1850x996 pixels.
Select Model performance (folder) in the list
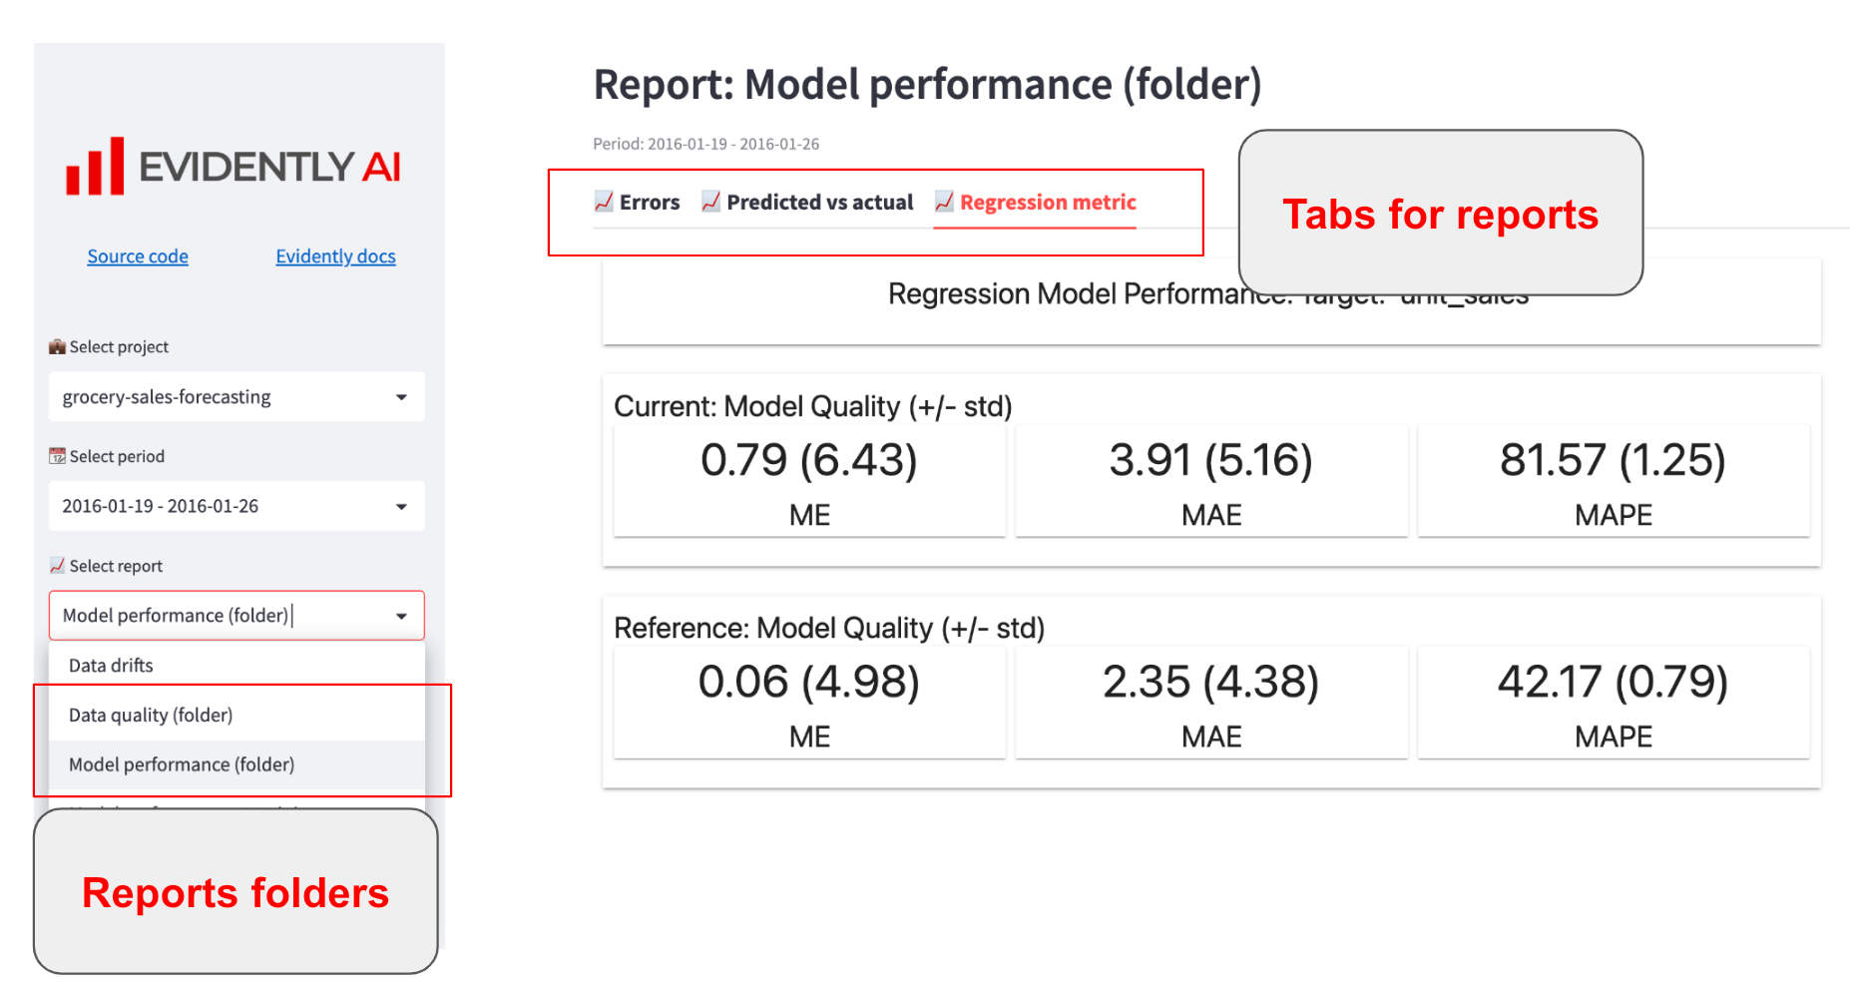coord(182,764)
